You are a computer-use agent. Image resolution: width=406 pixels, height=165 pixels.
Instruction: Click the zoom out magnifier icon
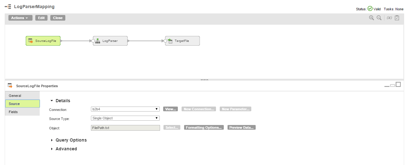pyautogui.click(x=379, y=18)
